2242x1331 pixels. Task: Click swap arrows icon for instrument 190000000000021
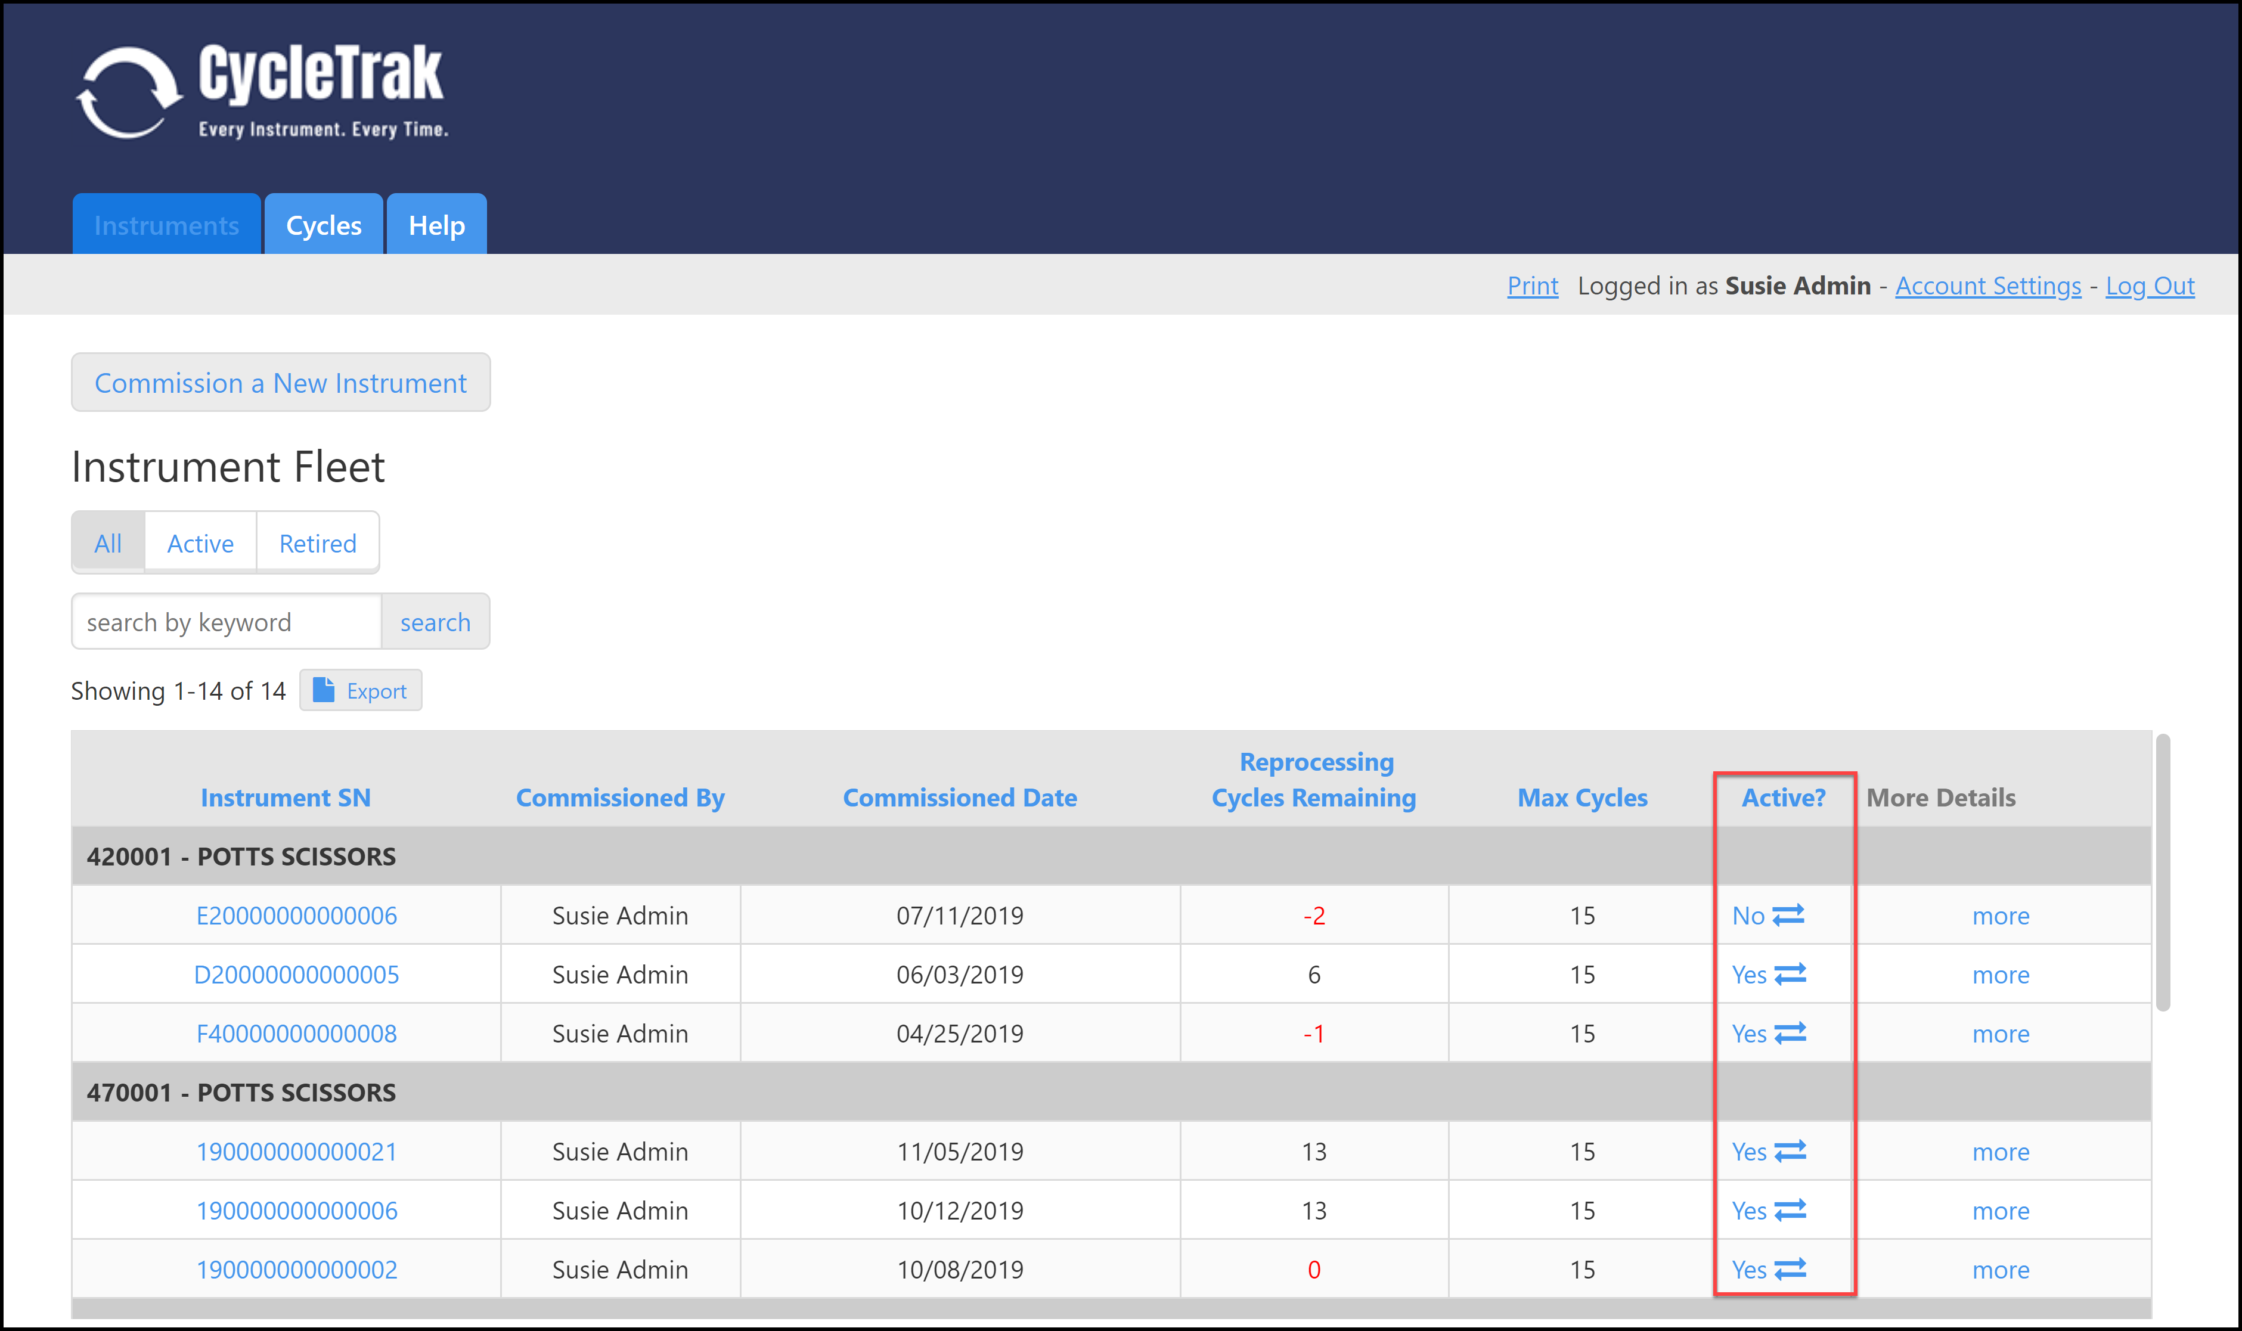tap(1790, 1151)
